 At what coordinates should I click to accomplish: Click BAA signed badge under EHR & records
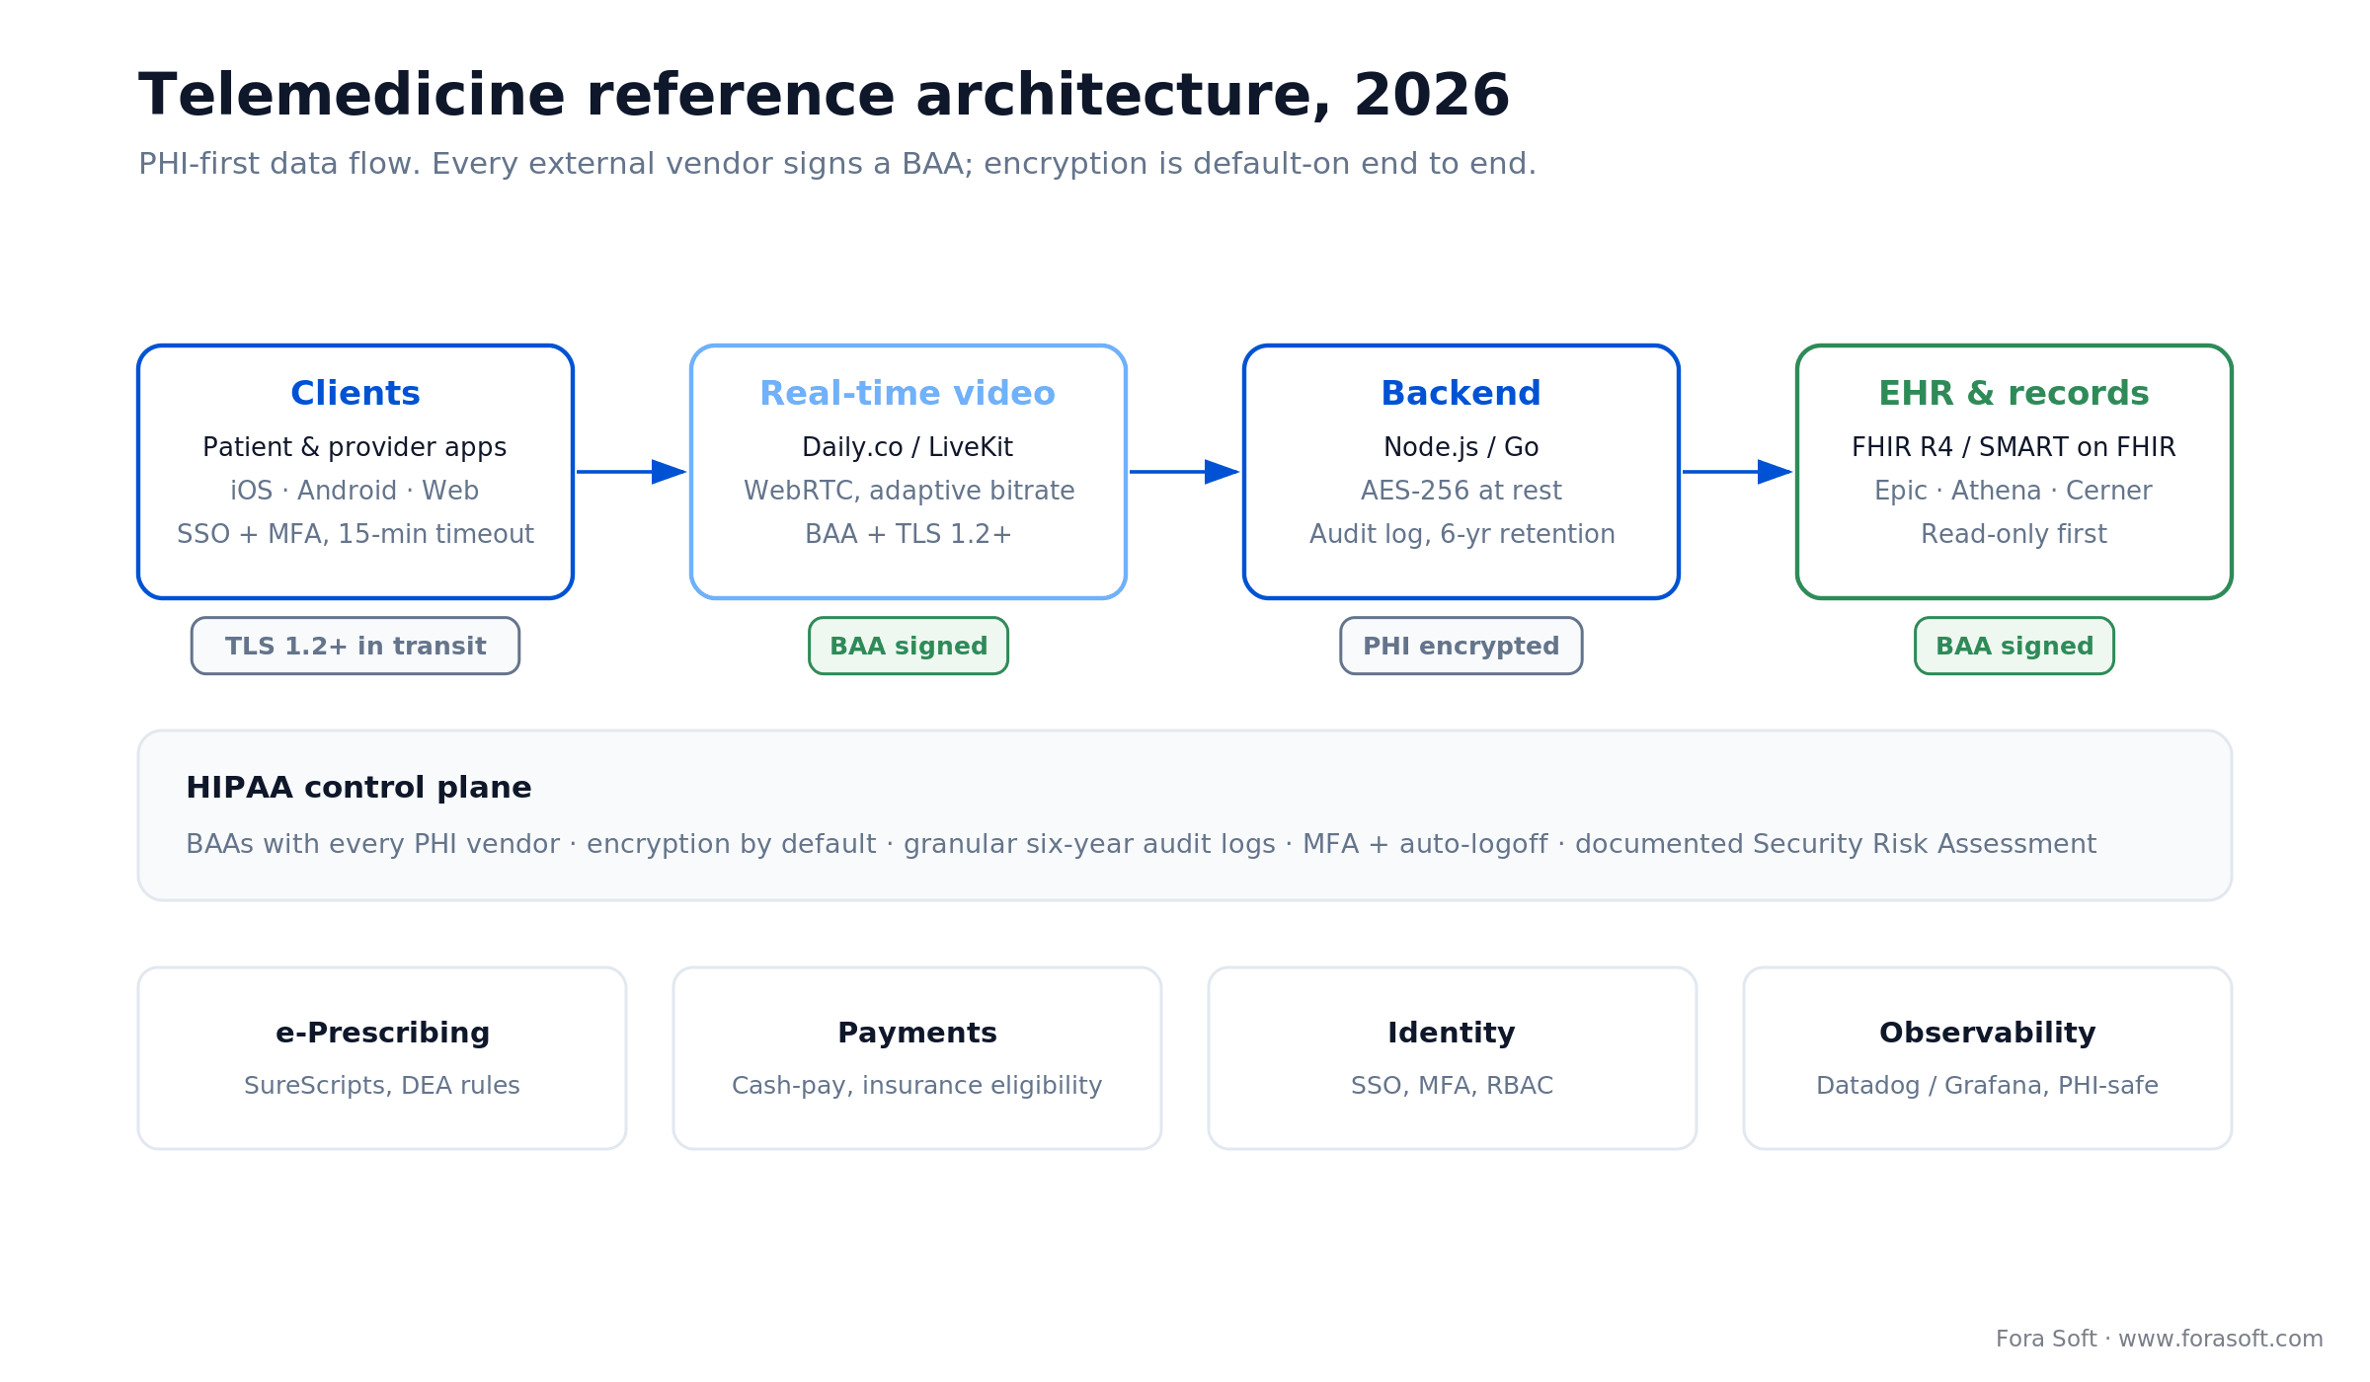(x=2014, y=646)
